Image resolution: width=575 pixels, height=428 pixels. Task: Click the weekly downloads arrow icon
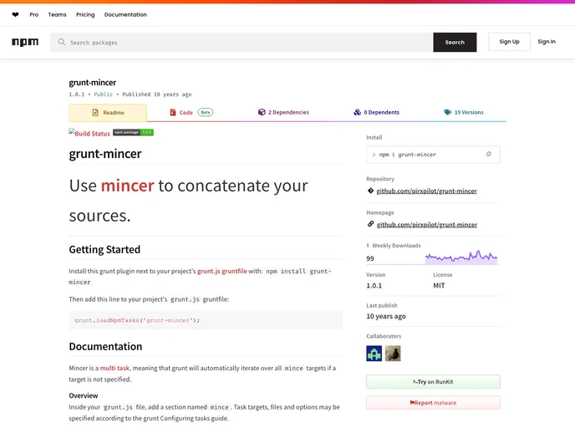pyautogui.click(x=368, y=246)
